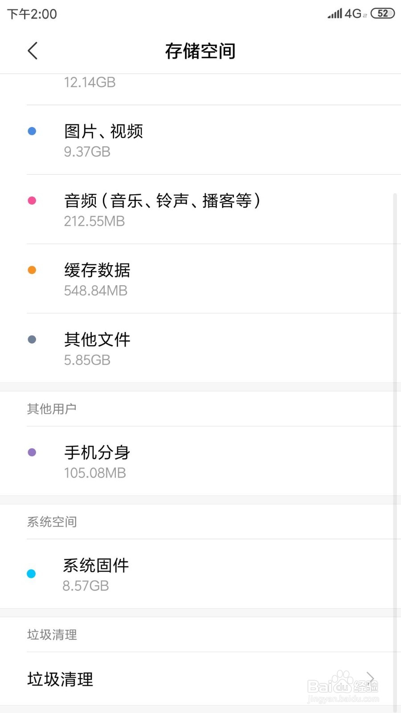Viewport: 401px width, 713px height.
Task: Open the 其他文件 entry
Action: click(x=200, y=348)
